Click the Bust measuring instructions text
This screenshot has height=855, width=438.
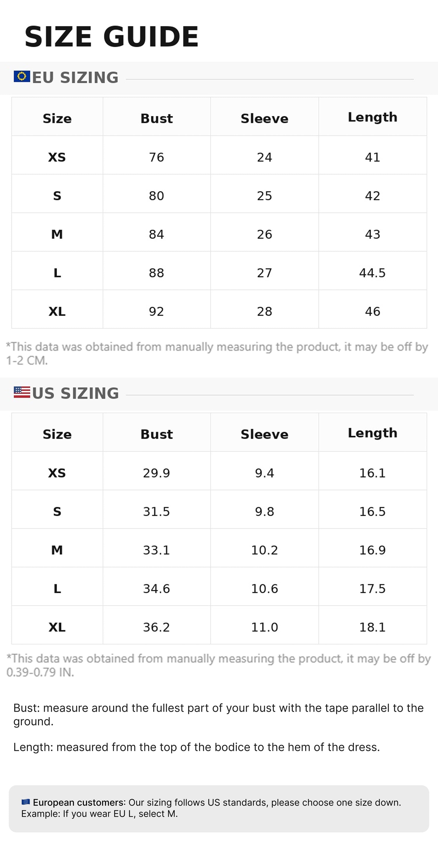[x=218, y=714]
